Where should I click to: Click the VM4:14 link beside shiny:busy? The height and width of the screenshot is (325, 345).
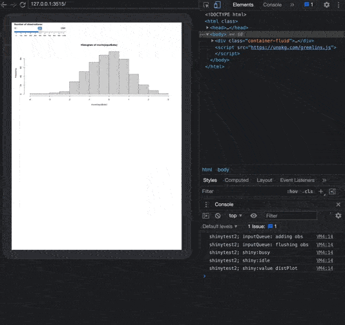tap(324, 252)
